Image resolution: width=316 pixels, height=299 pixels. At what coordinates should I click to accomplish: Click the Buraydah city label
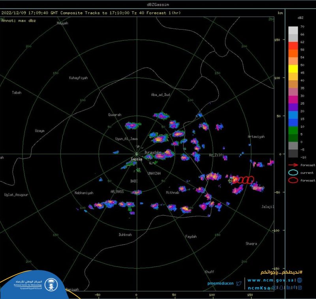coord(153,152)
